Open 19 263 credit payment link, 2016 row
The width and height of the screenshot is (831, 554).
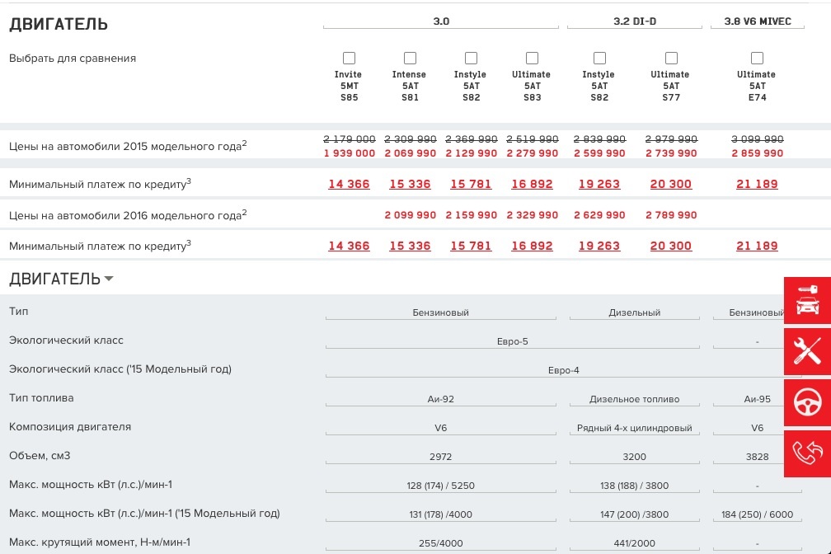tap(599, 246)
